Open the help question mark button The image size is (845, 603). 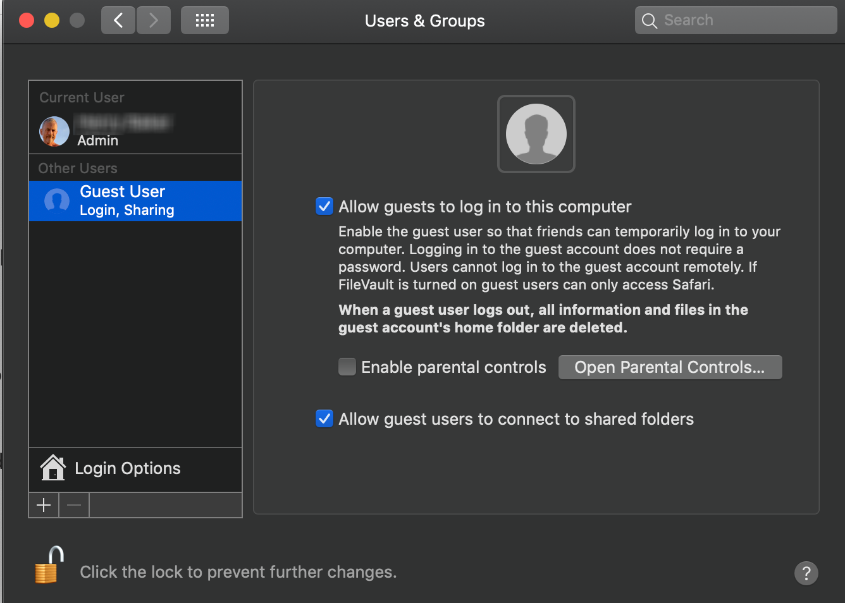806,573
